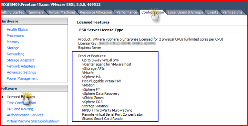The image size is (248, 126).
Task: Select the Performance tab
Action: pyautogui.click(x=127, y=12)
